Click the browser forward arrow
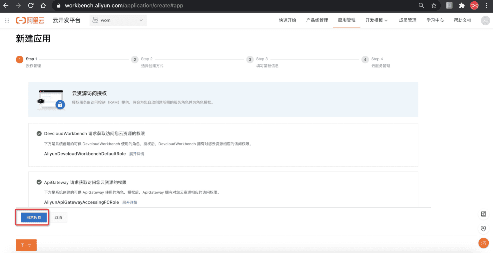 pos(18,5)
